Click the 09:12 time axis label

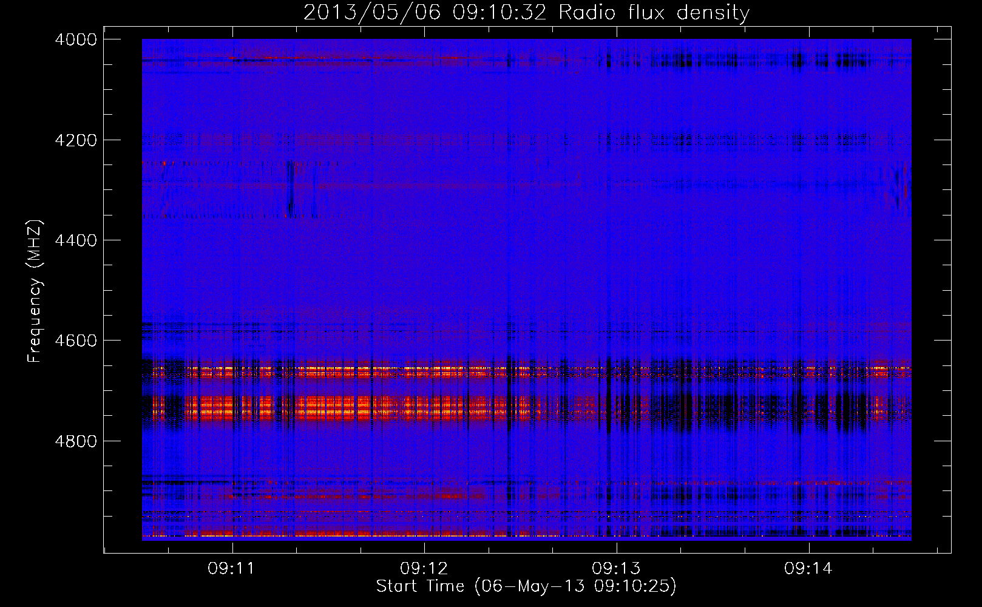(x=423, y=569)
